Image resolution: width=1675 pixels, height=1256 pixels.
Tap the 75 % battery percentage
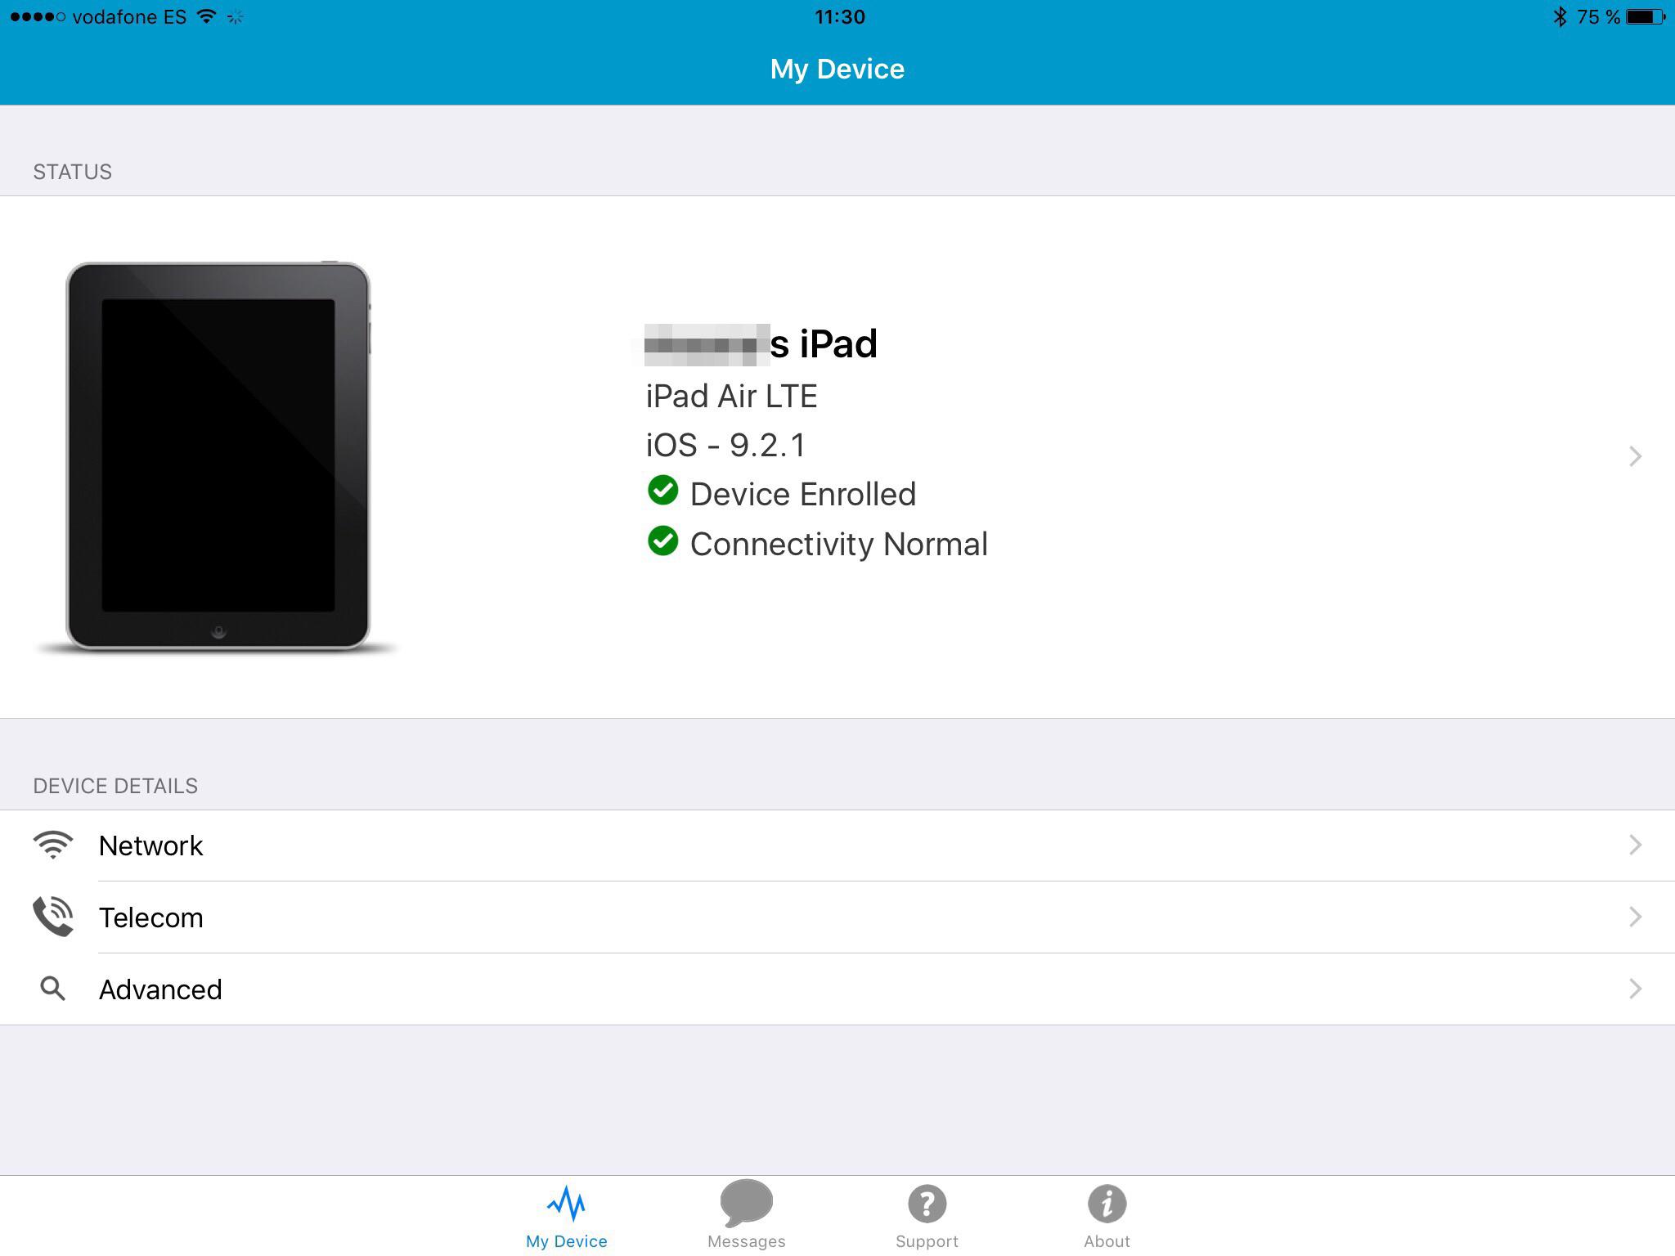tap(1598, 17)
